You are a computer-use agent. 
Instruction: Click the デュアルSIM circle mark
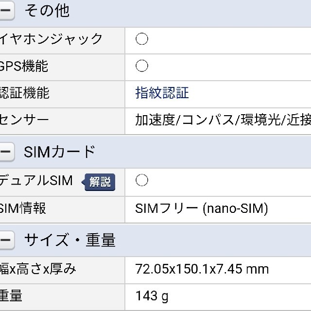point(142,180)
